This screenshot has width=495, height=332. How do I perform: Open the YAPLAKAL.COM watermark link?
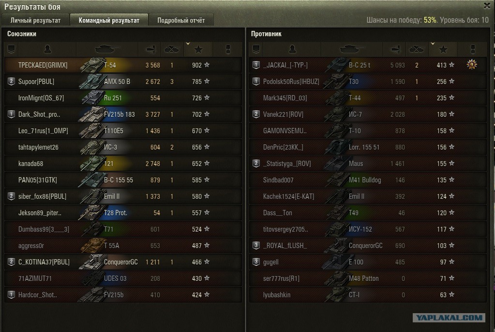pyautogui.click(x=449, y=318)
